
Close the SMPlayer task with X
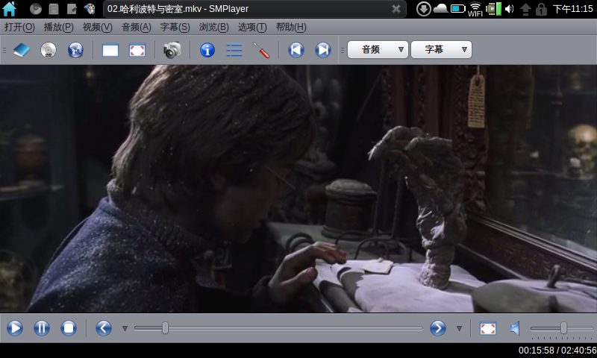[396, 9]
